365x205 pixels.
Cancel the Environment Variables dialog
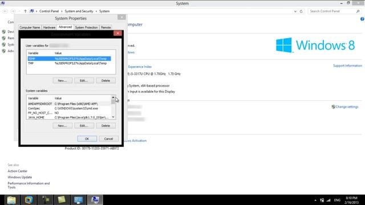[x=108, y=139]
